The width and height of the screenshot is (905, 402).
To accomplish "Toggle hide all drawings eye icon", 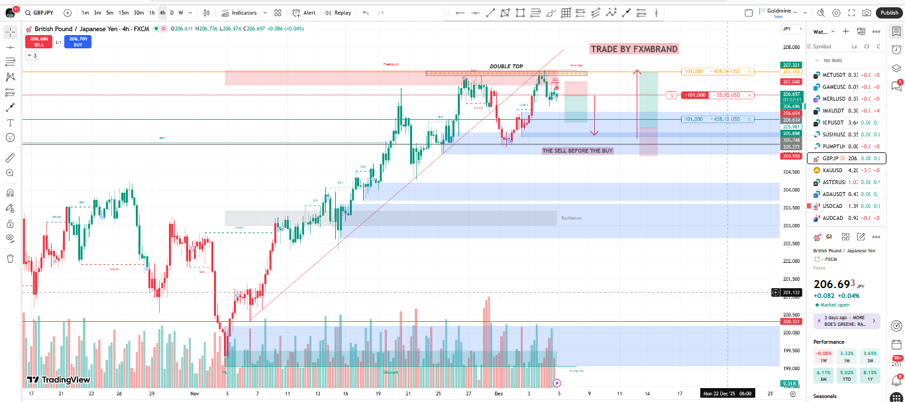I will click(x=10, y=238).
